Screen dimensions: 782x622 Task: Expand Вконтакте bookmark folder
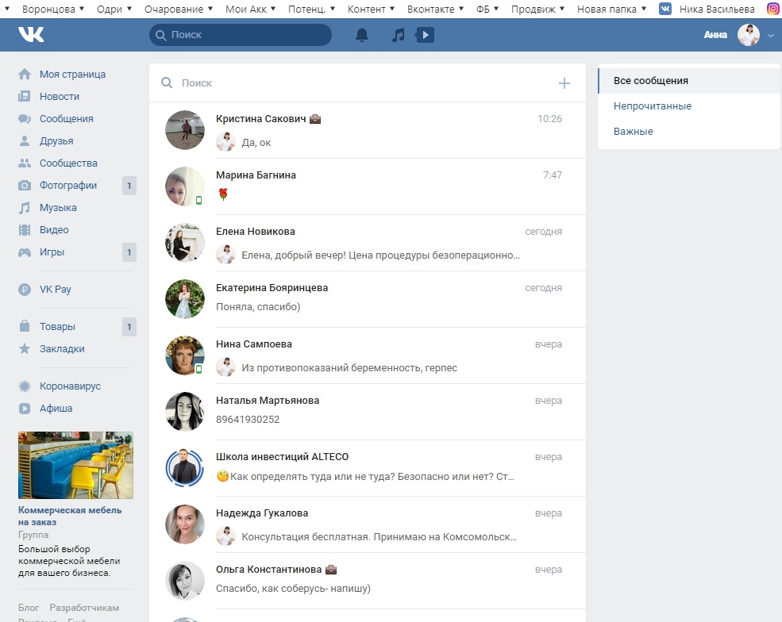pyautogui.click(x=435, y=9)
